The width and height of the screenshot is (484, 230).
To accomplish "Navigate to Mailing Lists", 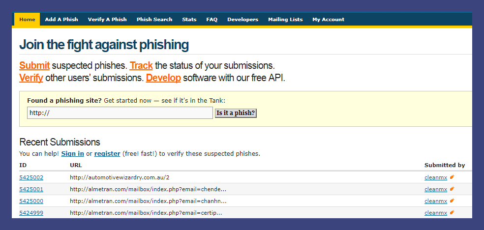I will [285, 20].
